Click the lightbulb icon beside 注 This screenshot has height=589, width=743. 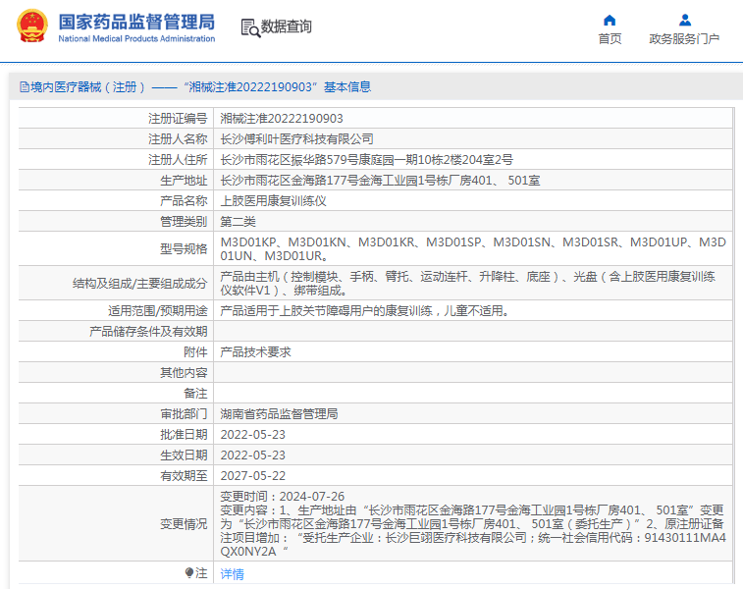point(189,573)
